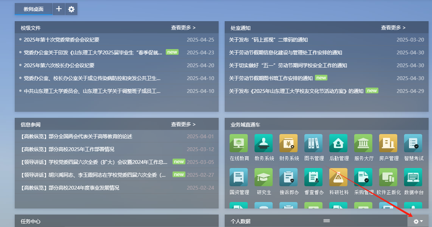The width and height of the screenshot is (432, 227).
Task: Click the 个人数据 panel drag handle
Action: click(327, 221)
